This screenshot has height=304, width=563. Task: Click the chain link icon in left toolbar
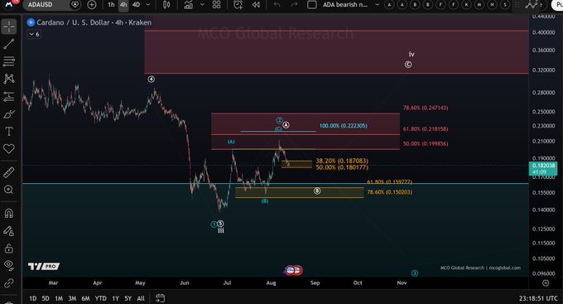click(9, 283)
